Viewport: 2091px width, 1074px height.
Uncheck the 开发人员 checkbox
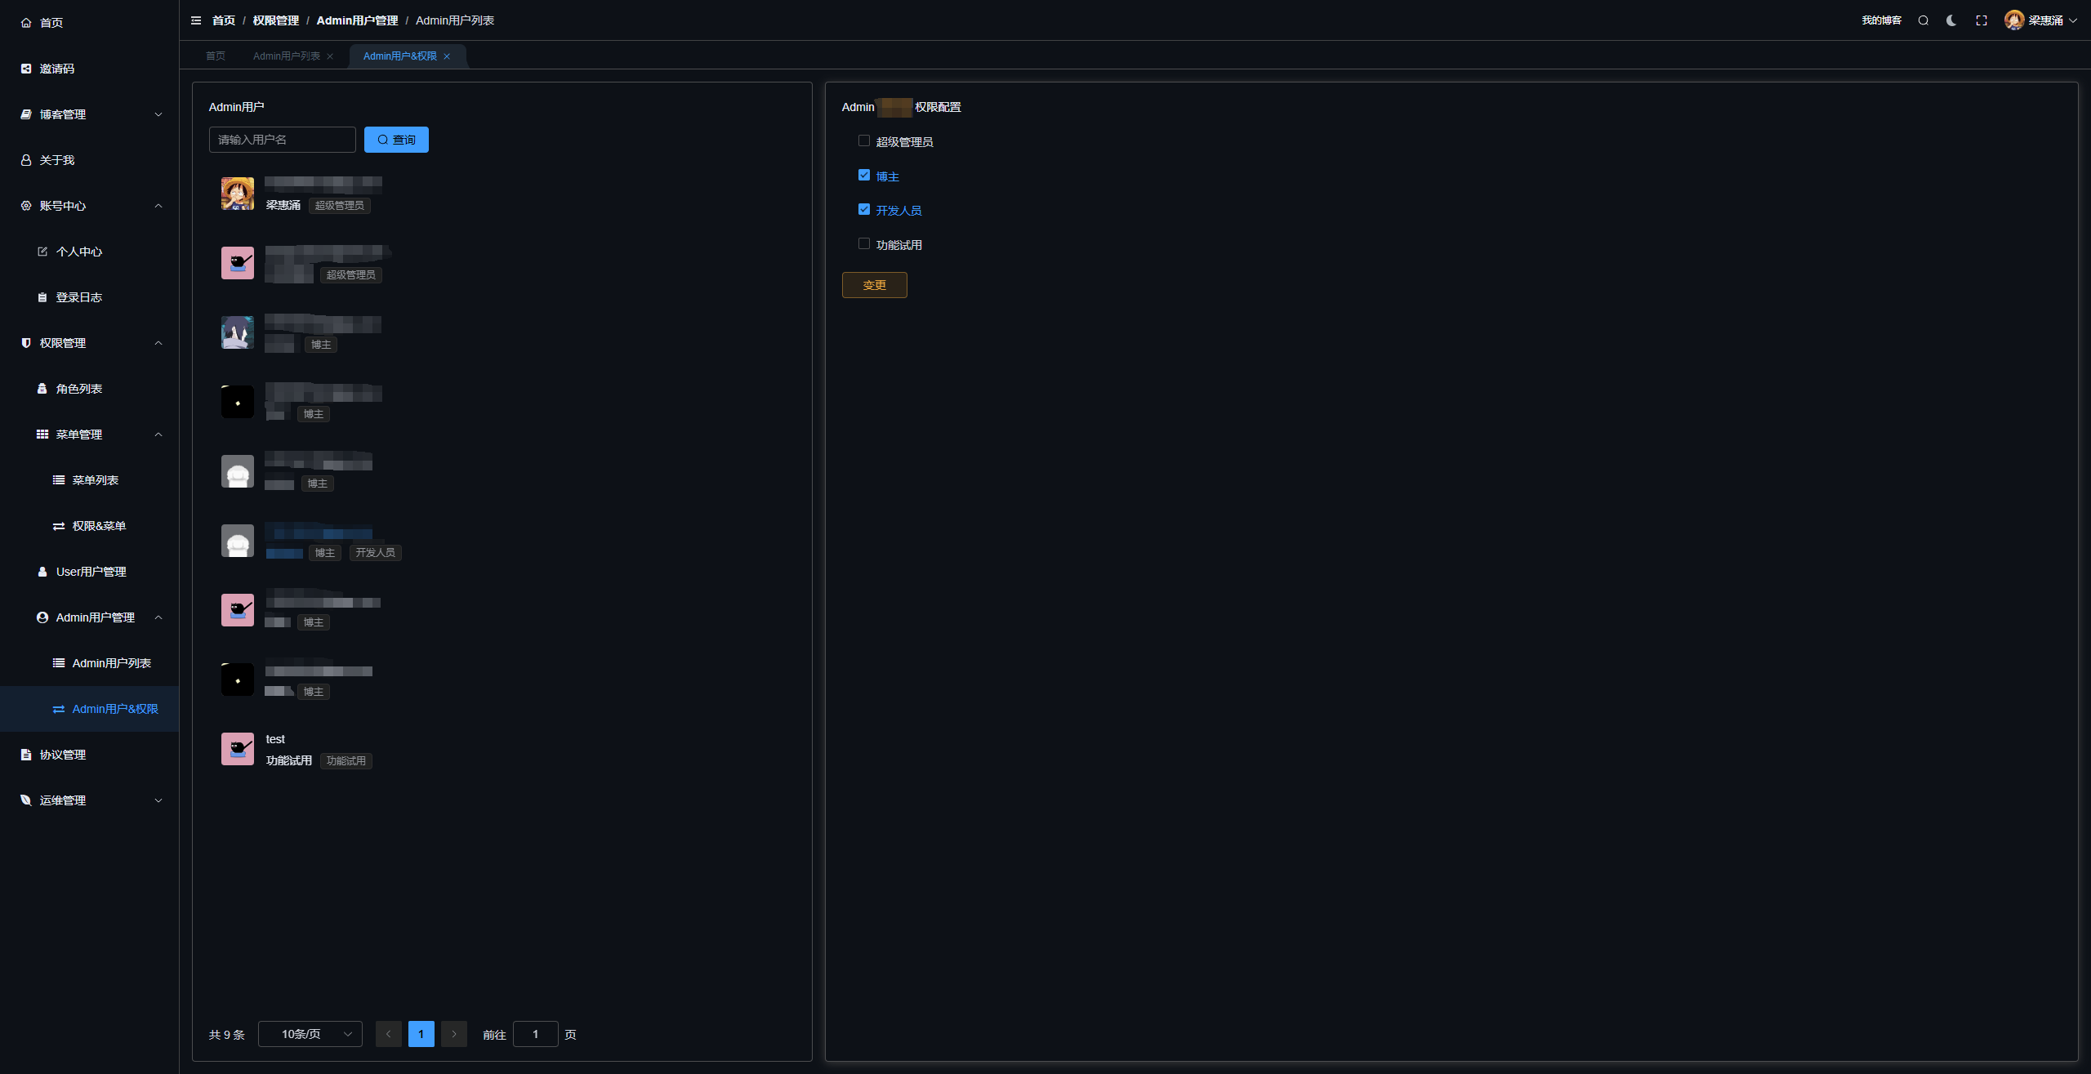pos(863,209)
